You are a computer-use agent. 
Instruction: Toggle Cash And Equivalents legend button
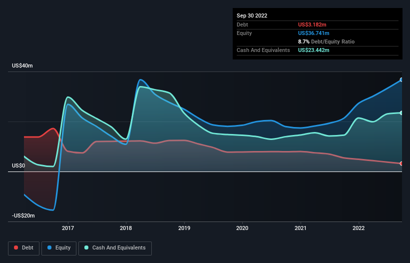115,248
